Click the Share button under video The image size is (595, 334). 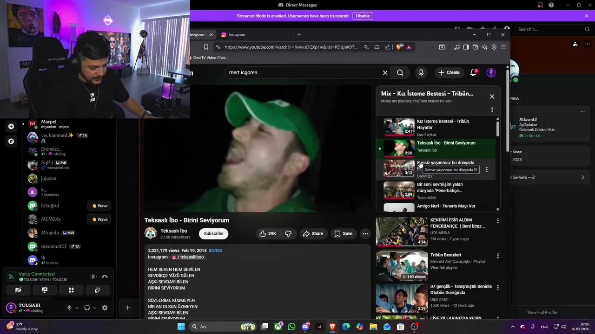tap(313, 234)
